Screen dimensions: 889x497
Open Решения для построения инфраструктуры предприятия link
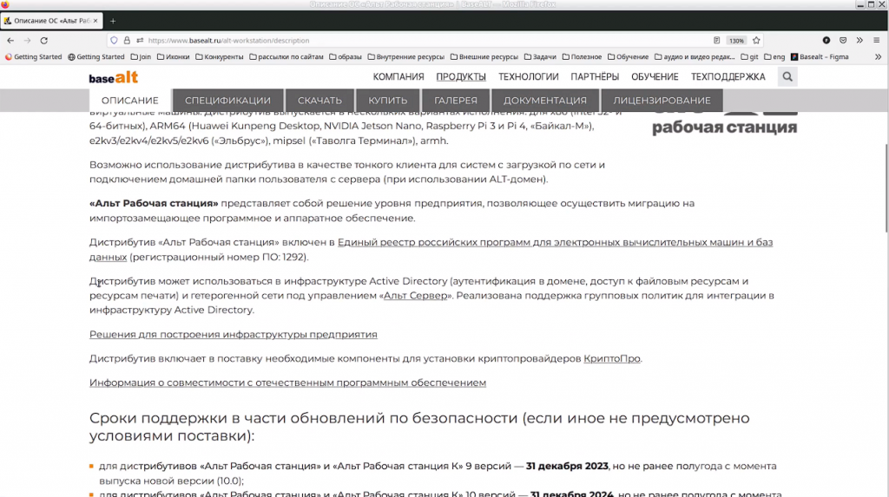tap(233, 334)
